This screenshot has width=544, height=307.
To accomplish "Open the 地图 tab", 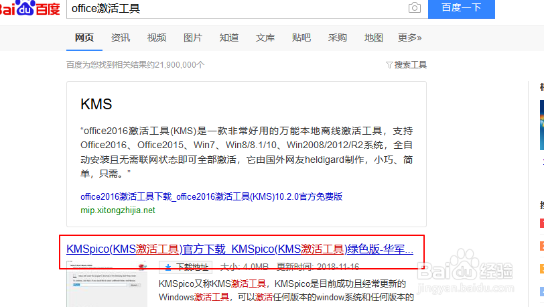I will click(373, 38).
